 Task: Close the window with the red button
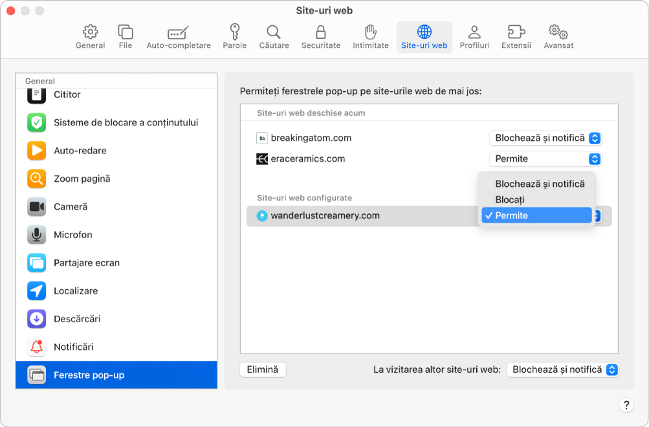[11, 11]
